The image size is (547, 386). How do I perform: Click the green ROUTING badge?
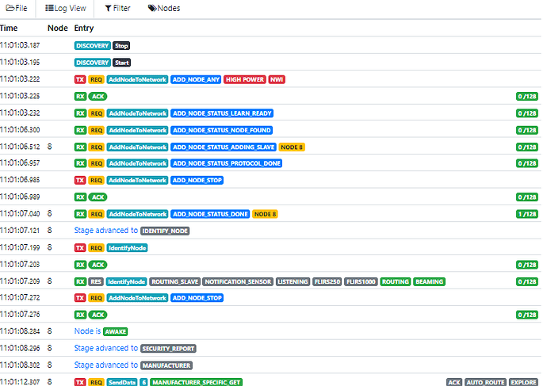[x=396, y=281]
